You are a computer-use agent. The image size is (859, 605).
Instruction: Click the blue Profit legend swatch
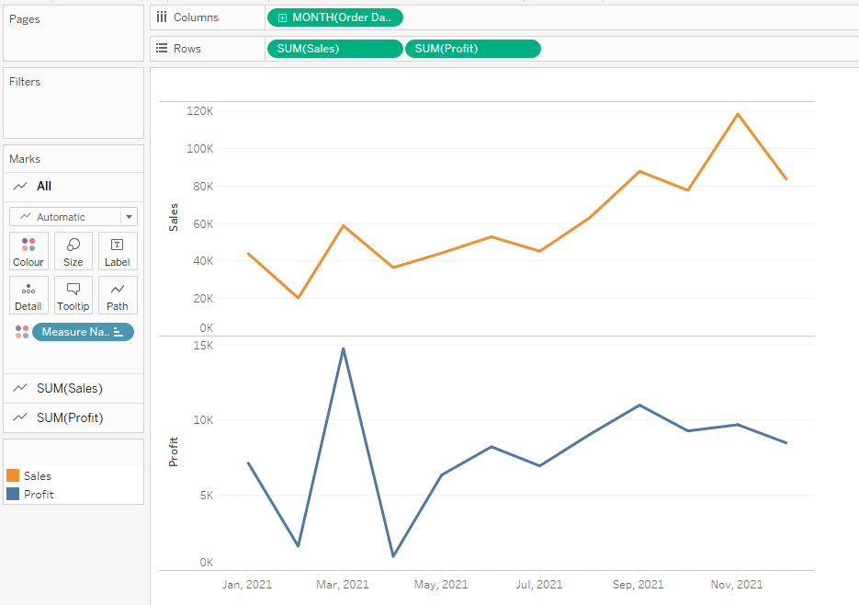point(13,494)
